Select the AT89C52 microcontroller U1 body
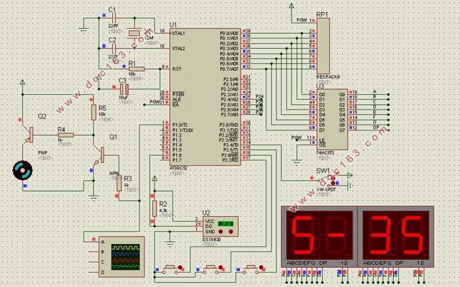The image size is (460, 287). [205, 97]
